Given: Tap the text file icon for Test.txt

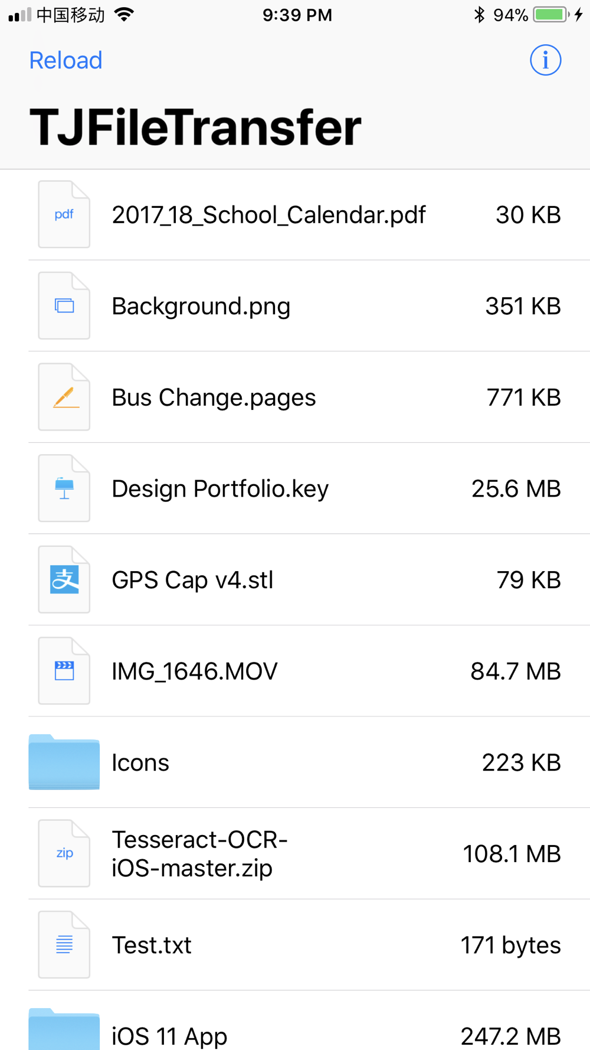Looking at the screenshot, I should [x=64, y=945].
